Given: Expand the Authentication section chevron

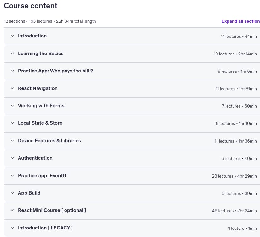Looking at the screenshot, I should [12, 158].
